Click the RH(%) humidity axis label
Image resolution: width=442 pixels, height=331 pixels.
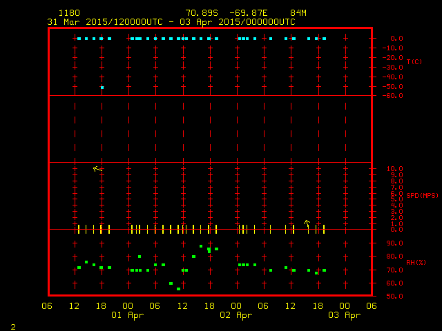414,263
